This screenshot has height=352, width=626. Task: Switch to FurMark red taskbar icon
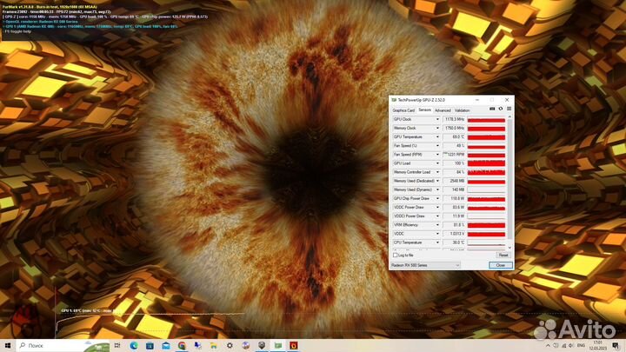pos(294,345)
